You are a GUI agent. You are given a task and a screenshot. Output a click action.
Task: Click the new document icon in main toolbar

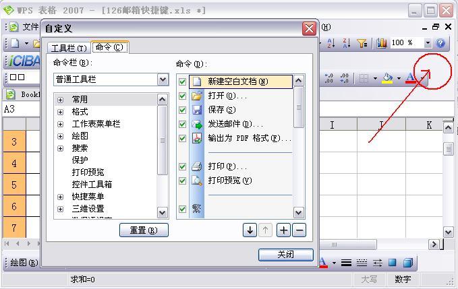(15, 44)
